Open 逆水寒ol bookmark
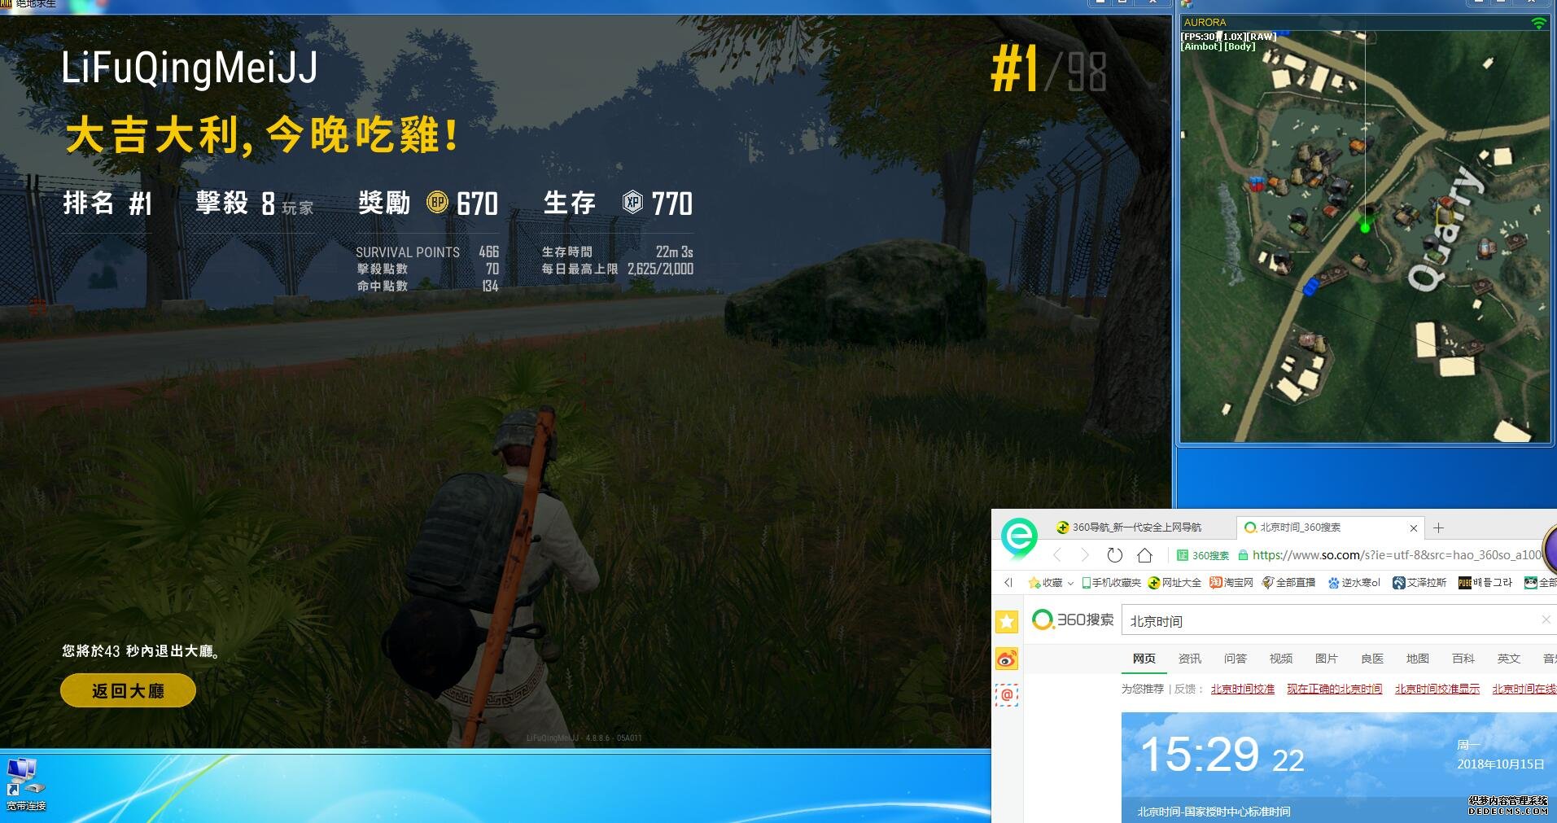 pyautogui.click(x=1354, y=582)
